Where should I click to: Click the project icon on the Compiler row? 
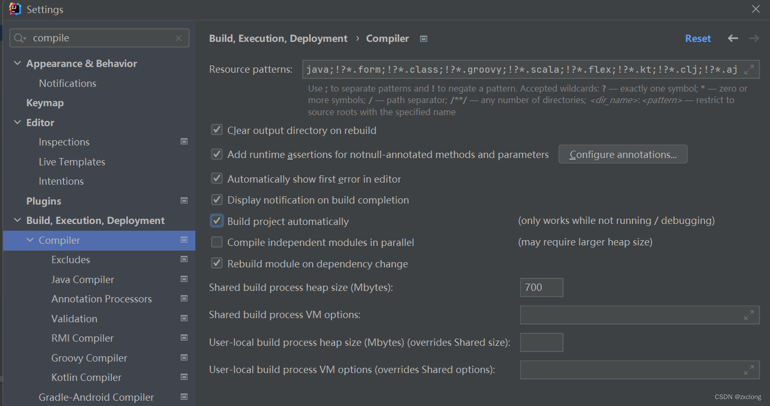tap(184, 240)
